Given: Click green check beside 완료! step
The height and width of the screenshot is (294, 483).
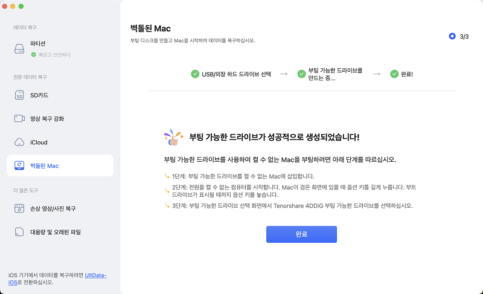Looking at the screenshot, I should point(394,74).
